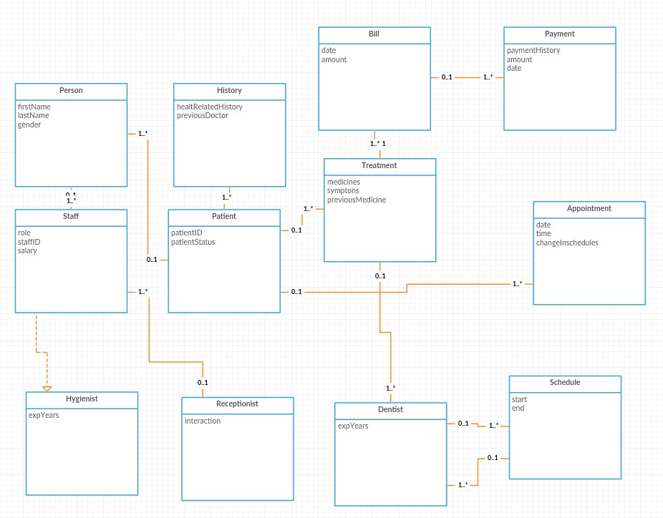The height and width of the screenshot is (518, 663).
Task: Select the Schedule class title bar
Action: click(x=564, y=383)
